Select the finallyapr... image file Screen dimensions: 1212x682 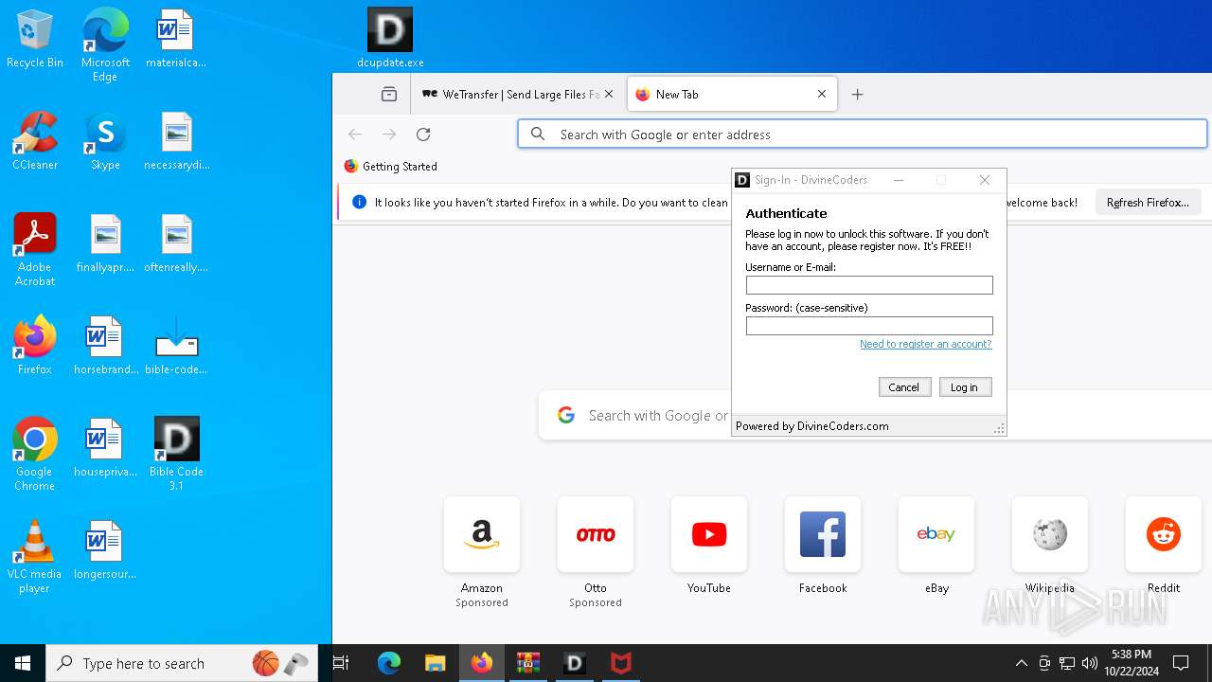coord(105,243)
